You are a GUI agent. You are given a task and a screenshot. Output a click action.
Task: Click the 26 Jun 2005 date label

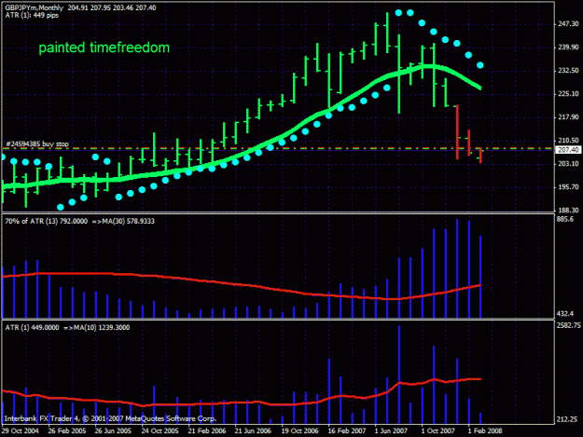click(x=113, y=430)
